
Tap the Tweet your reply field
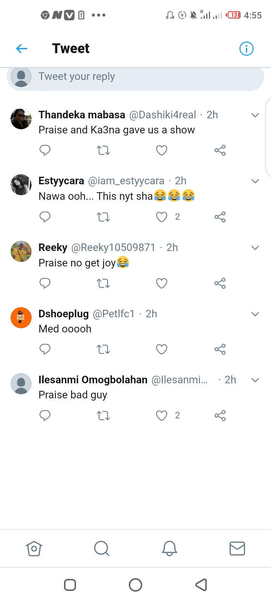click(135, 77)
